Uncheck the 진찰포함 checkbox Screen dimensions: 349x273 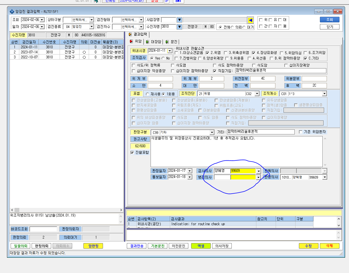tap(132, 153)
